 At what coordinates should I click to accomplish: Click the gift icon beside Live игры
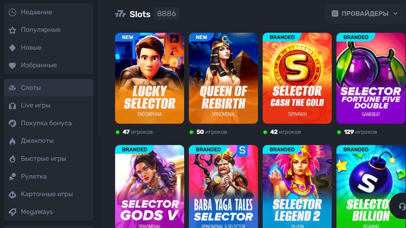pos(13,105)
